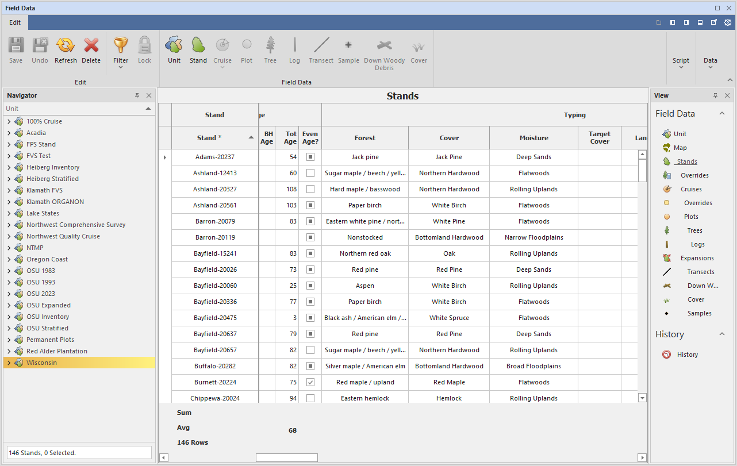Toggle Even Age checkbox for Ashland-20327
The image size is (737, 466).
click(310, 189)
